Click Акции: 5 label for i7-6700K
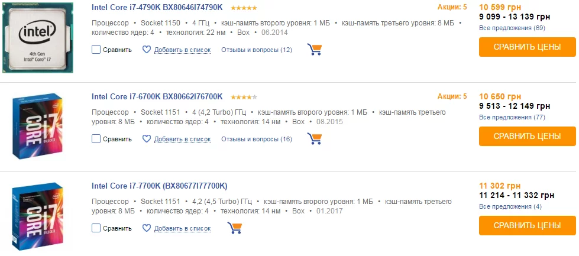579x256 pixels. (452, 96)
